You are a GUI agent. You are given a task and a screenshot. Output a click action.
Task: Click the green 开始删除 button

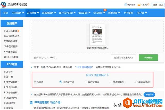tap(148, 58)
